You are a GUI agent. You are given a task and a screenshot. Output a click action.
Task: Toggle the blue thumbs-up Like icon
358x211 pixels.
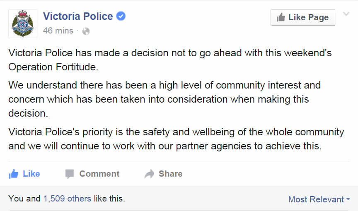point(14,174)
